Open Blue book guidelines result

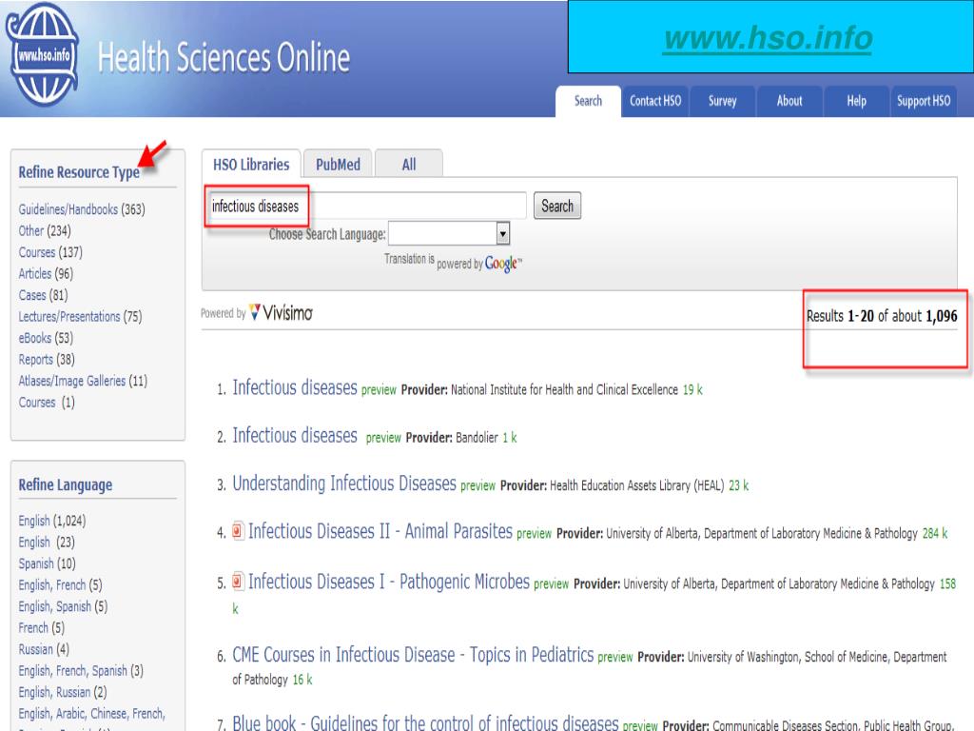pyautogui.click(x=425, y=722)
